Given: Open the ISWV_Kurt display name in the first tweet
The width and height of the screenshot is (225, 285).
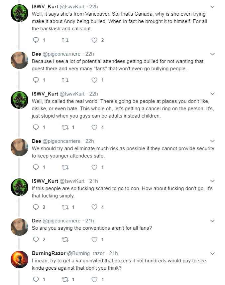Looking at the screenshot, I should click(45, 7).
